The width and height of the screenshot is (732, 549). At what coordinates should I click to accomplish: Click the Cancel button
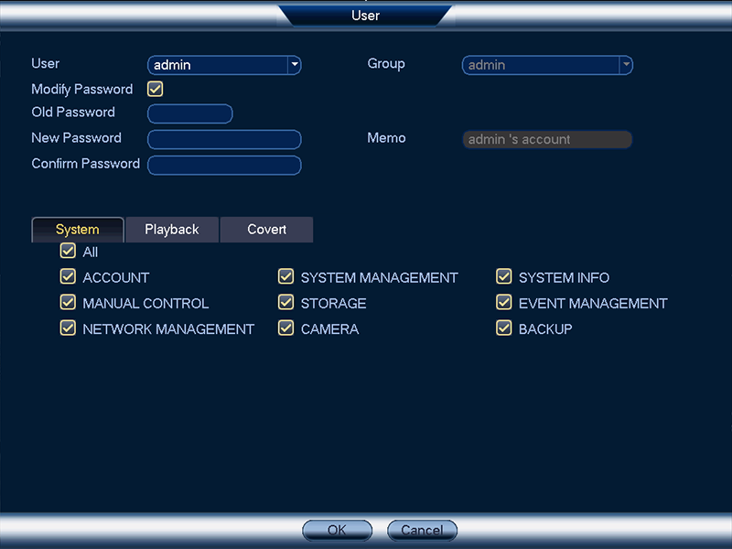422,530
